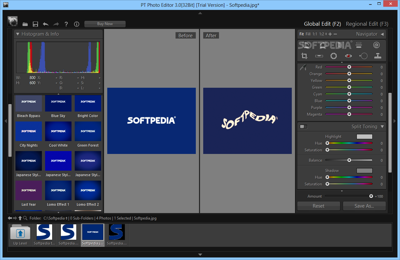Click the right panel vertical scrollbar
This screenshot has width=400, height=260.
pos(390,132)
